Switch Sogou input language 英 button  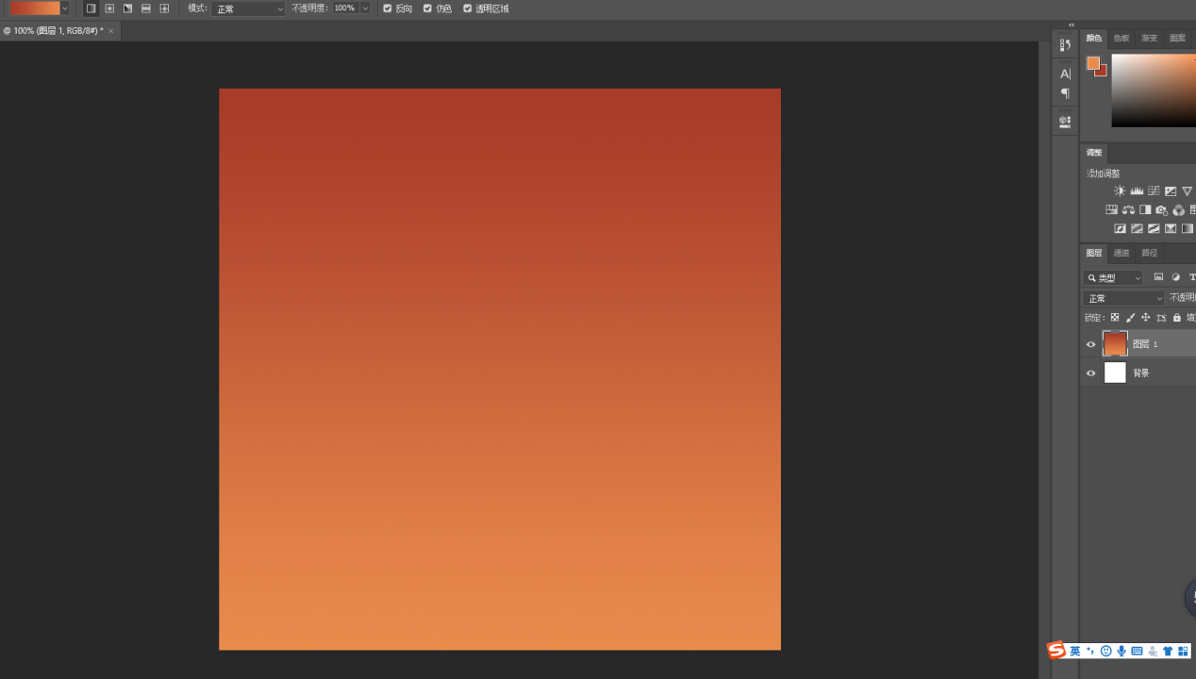click(x=1074, y=651)
